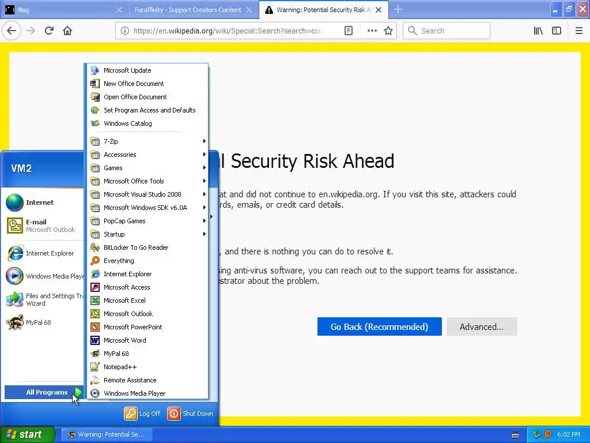Open Windows Media Player from All Programs list
This screenshot has width=590, height=443.
click(x=147, y=393)
